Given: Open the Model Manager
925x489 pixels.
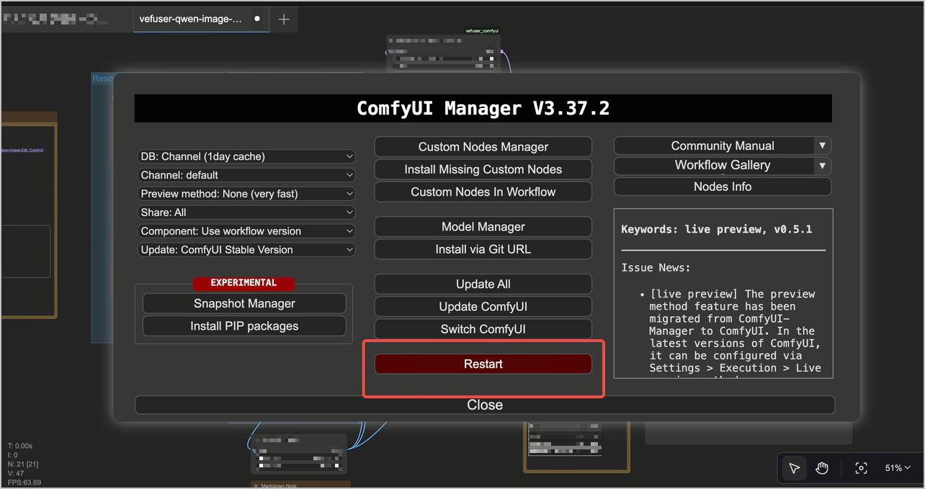Looking at the screenshot, I should (x=483, y=227).
